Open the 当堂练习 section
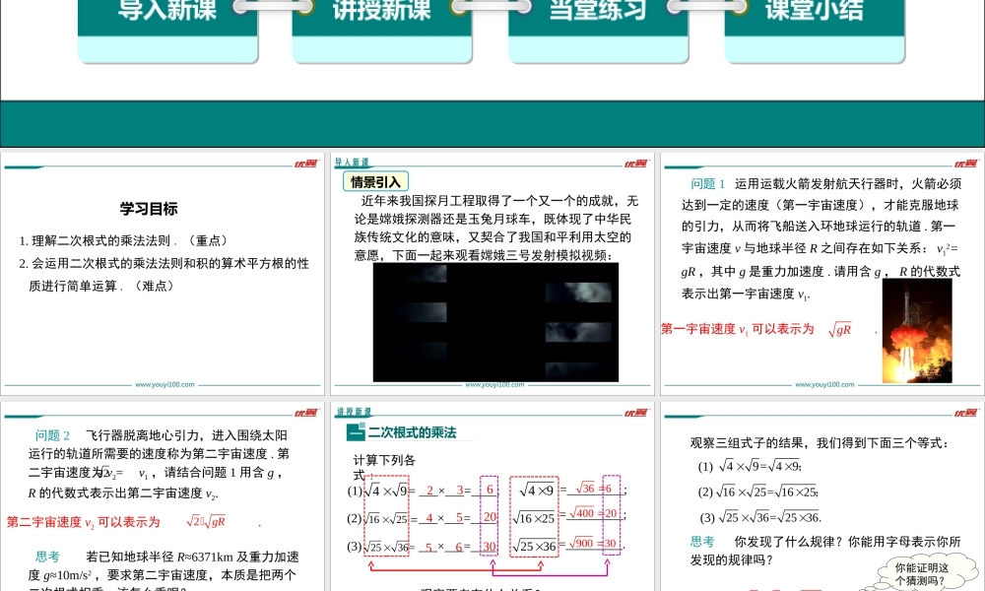The width and height of the screenshot is (985, 591). tap(598, 12)
